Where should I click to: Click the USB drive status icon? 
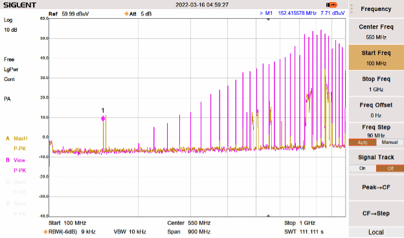coord(331,5)
